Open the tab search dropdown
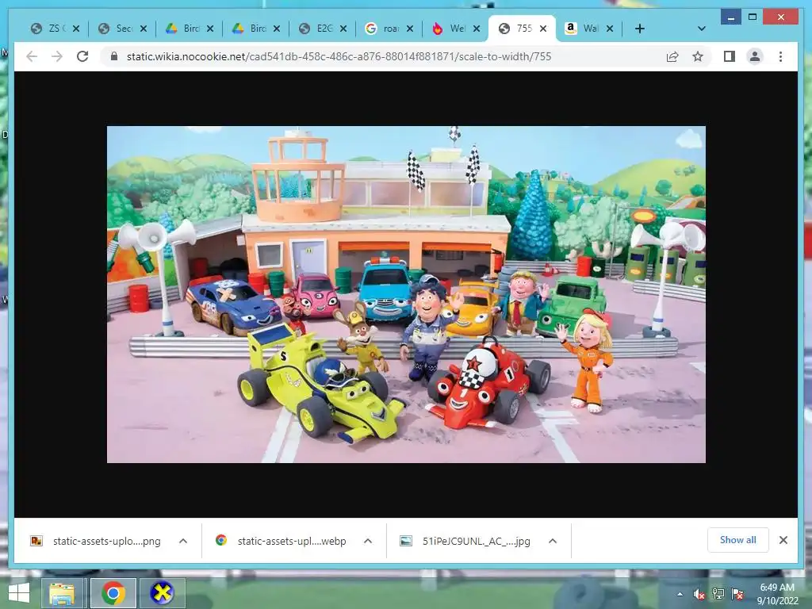This screenshot has width=812, height=609. pyautogui.click(x=702, y=29)
